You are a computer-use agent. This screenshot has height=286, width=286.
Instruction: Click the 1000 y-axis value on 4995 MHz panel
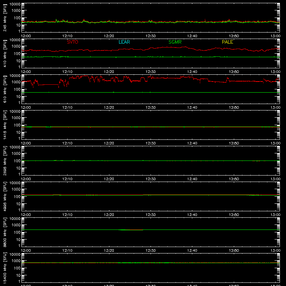click(16, 189)
